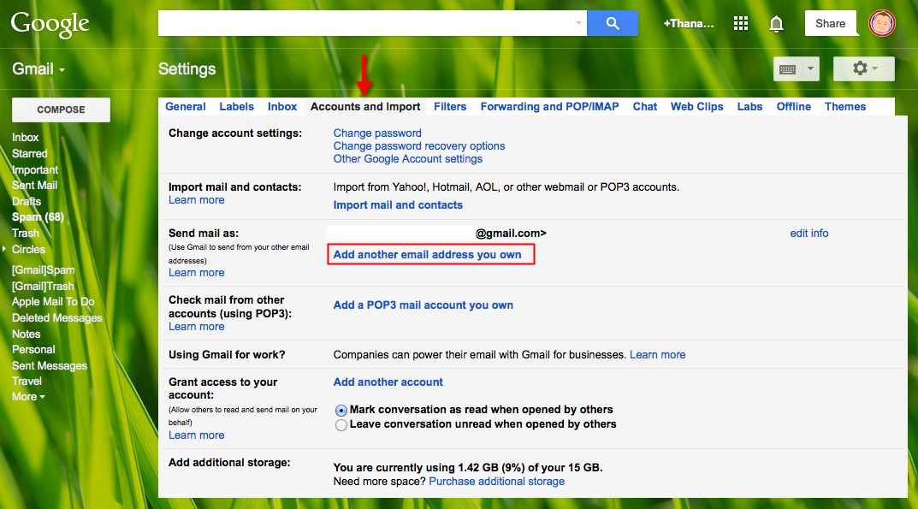Screen dimensions: 918x509
Task: Switch to Web Clips tab
Action: [696, 107]
